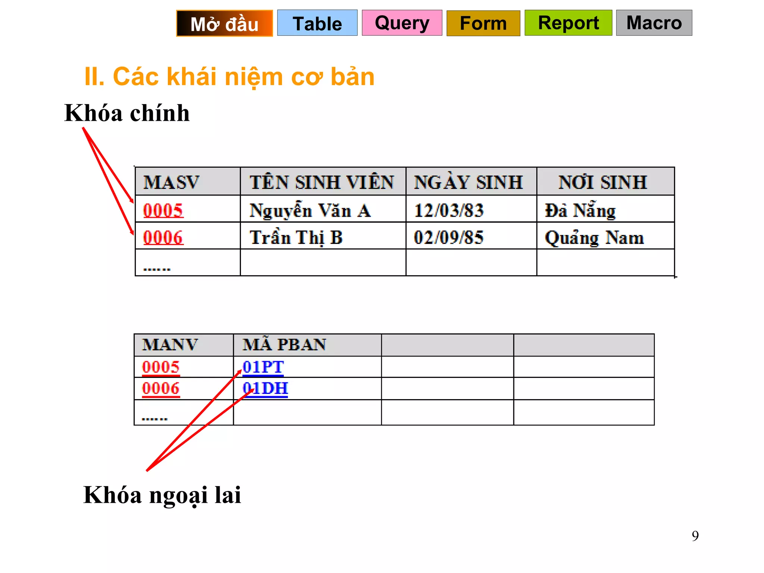Click MASV value 0006 in student table
The width and height of the screenshot is (764, 573).
click(x=163, y=237)
